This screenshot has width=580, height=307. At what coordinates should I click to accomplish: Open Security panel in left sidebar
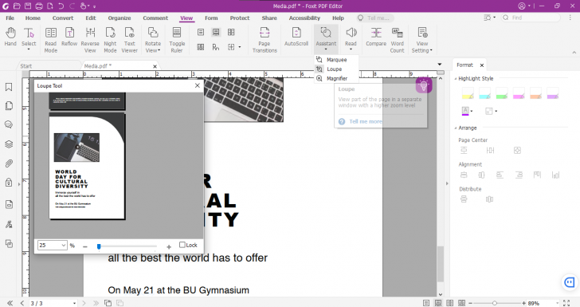click(x=9, y=182)
